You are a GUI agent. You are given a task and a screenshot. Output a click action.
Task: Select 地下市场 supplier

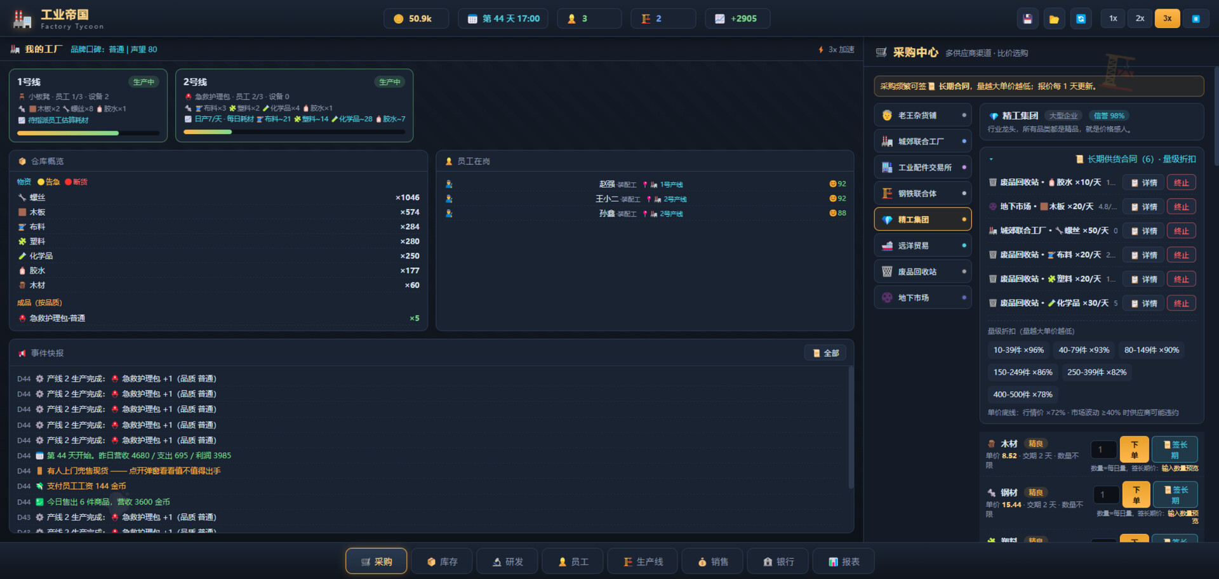click(x=923, y=298)
